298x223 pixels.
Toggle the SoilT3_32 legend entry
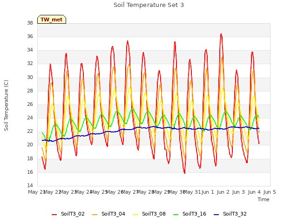pyautogui.click(x=230, y=214)
